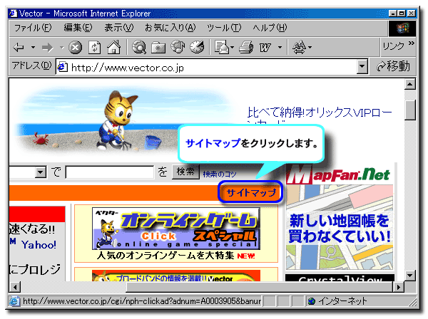The width and height of the screenshot is (428, 319).
Task: Click the ブロードバンド banner at the bottom
Action: click(176, 276)
